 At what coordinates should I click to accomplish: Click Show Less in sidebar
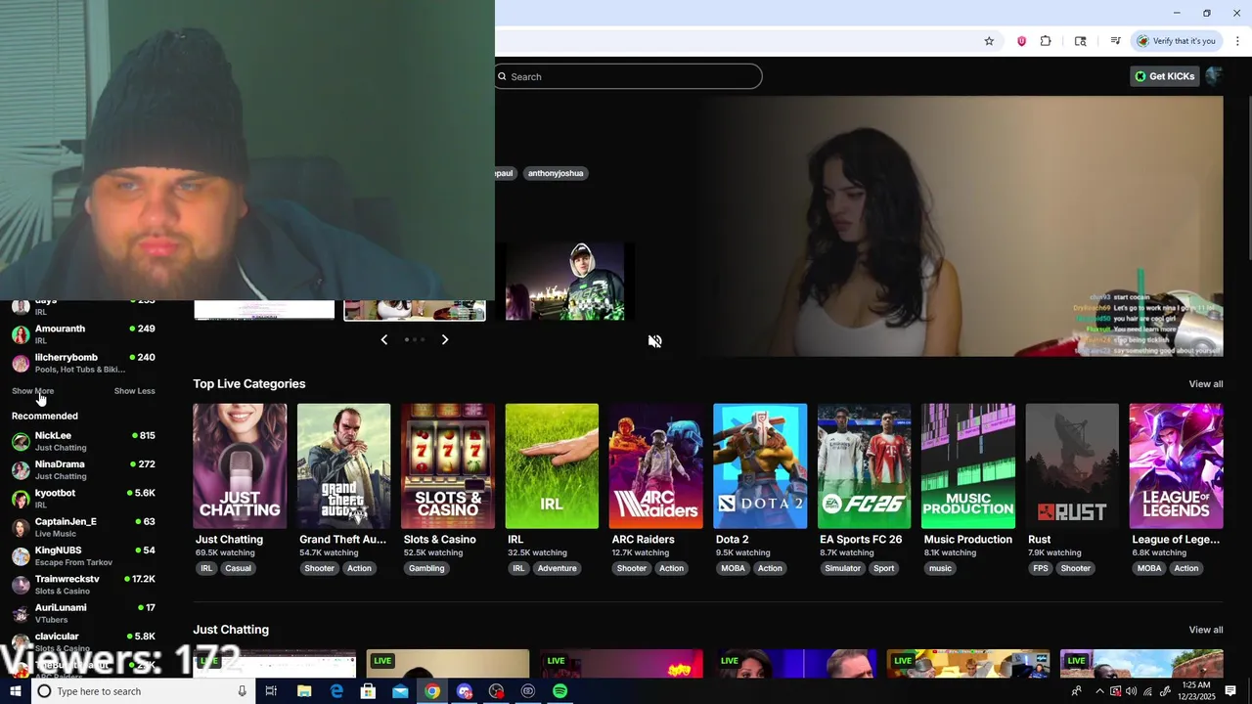[134, 391]
